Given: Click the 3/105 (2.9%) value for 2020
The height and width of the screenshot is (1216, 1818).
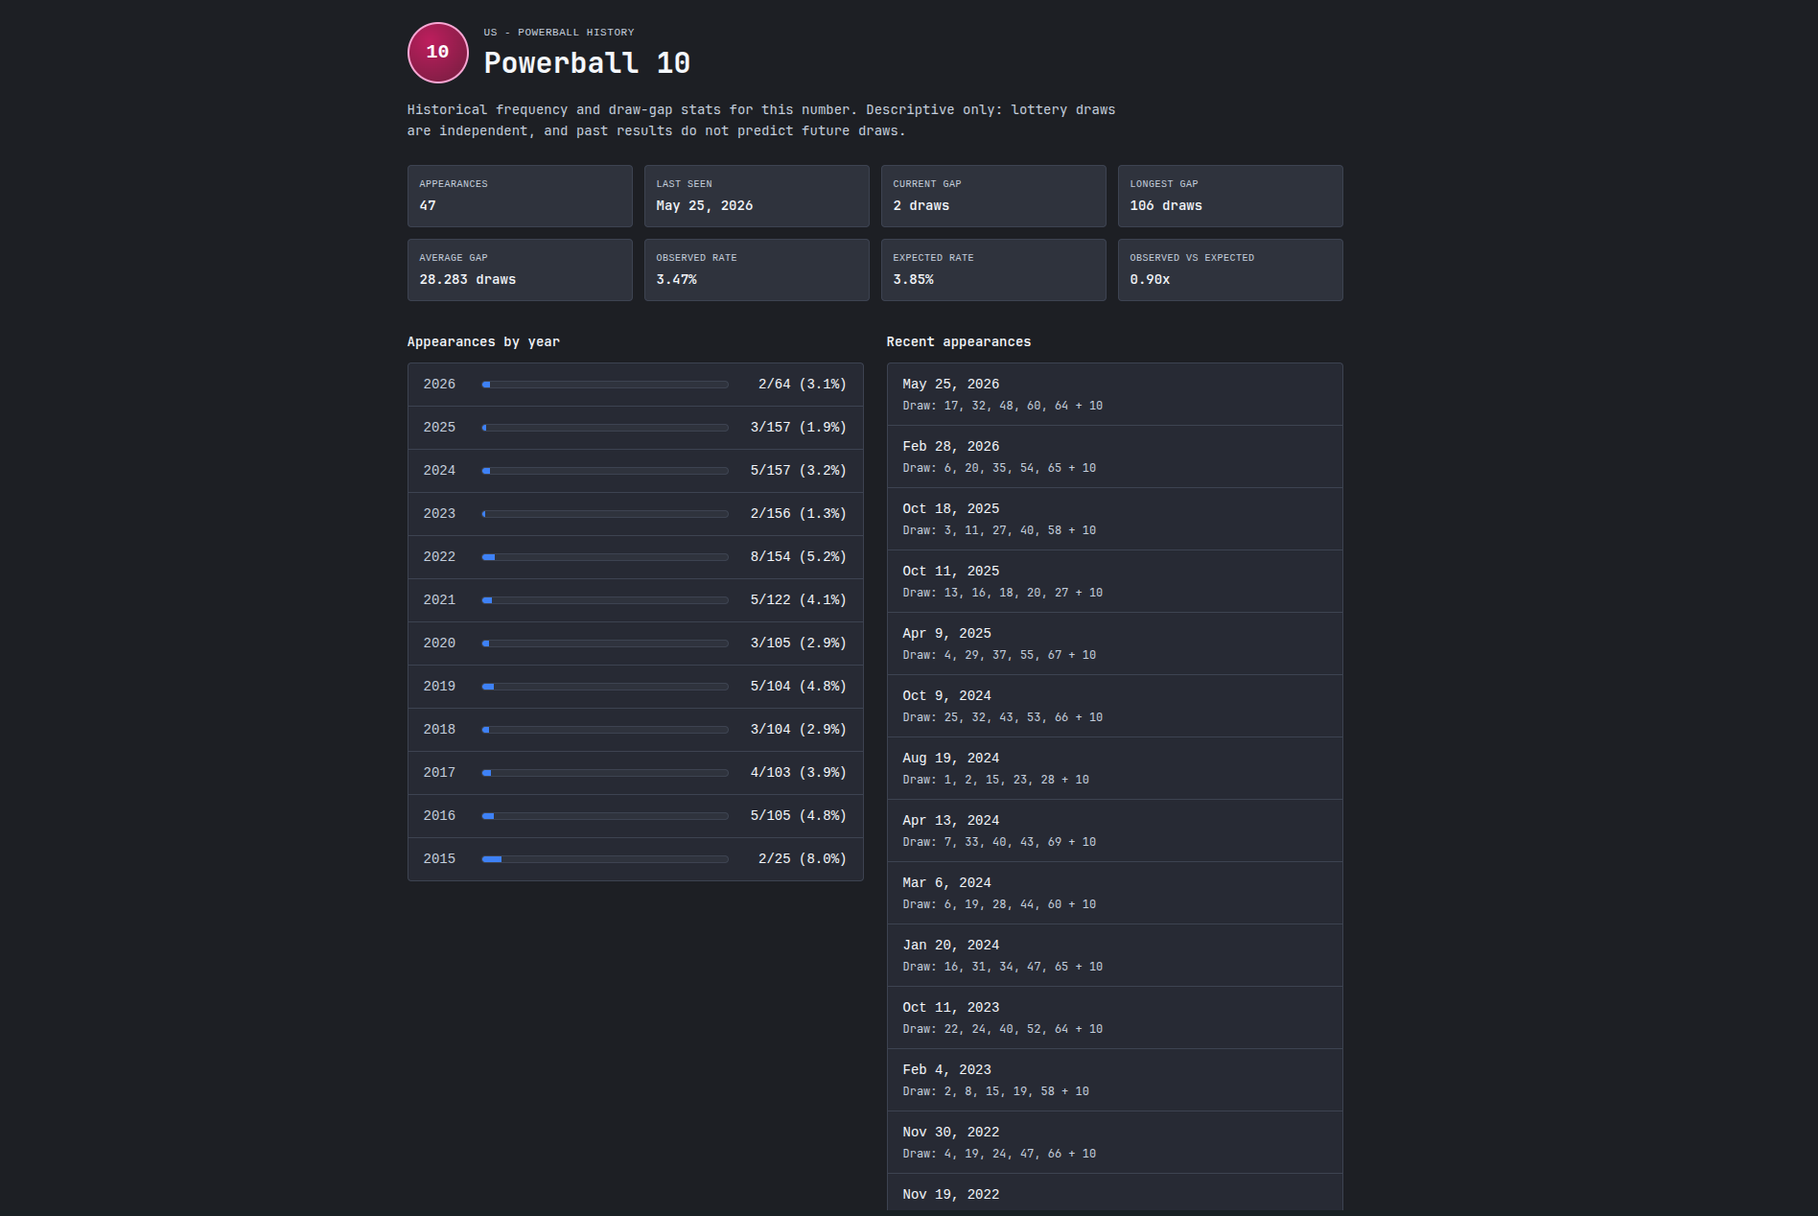Looking at the screenshot, I should (x=799, y=643).
